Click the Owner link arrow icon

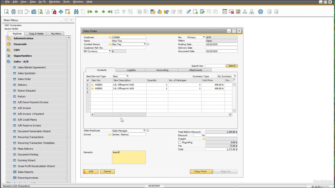tap(110, 134)
